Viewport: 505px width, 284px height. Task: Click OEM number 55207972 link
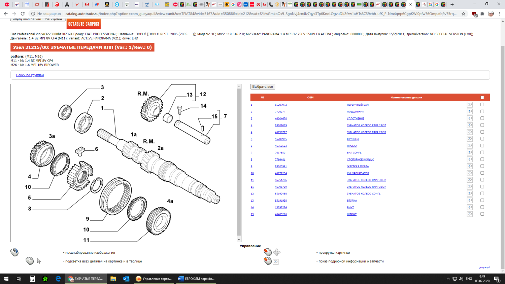point(281,105)
